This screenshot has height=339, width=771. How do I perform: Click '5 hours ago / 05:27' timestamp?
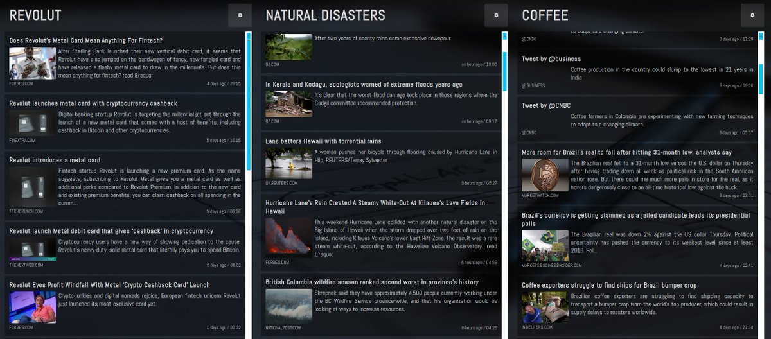click(x=479, y=183)
